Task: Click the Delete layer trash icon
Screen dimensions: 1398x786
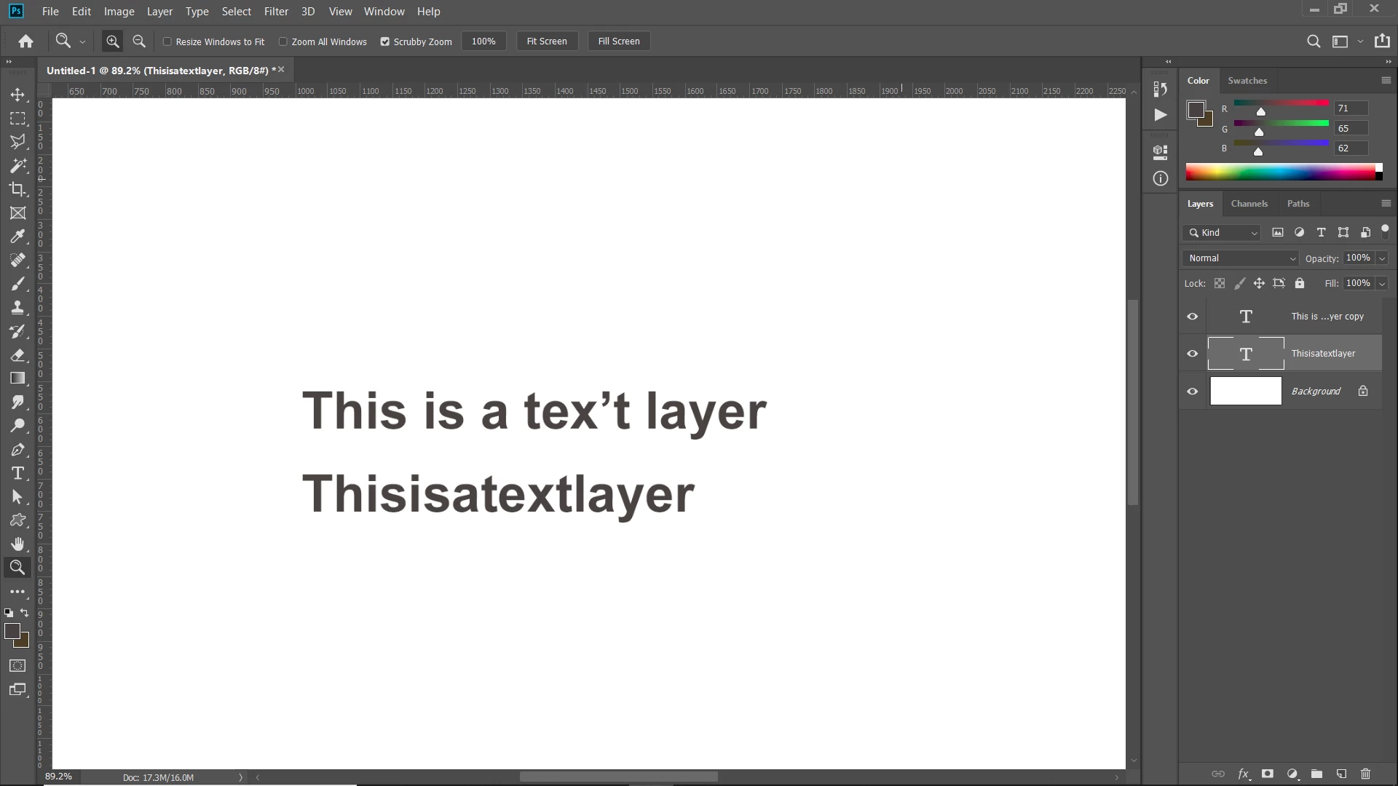Action: click(x=1365, y=774)
